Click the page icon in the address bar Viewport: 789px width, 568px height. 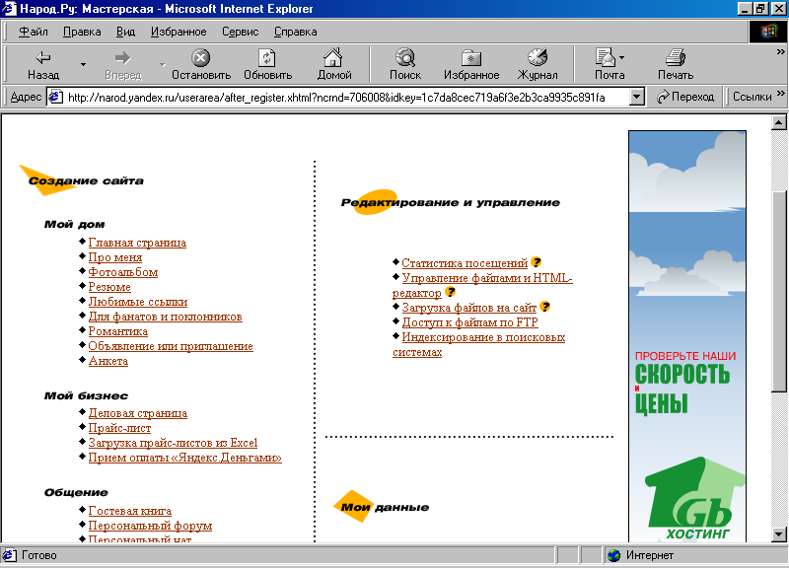55,97
